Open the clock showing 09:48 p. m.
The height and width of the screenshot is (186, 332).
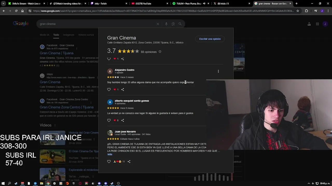pyautogui.click(x=325, y=183)
